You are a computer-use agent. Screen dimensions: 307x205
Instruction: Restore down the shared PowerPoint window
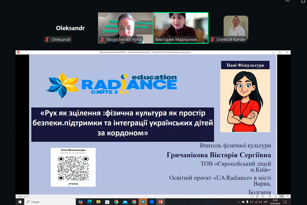coord(280,52)
